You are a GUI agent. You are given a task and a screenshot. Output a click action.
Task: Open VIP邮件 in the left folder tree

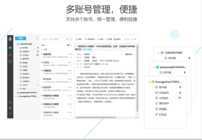25,55
